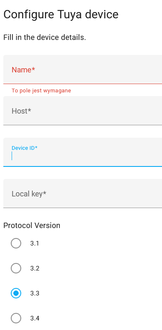Click the selected 3.3 radio button
The image size is (162, 330).
pos(16,293)
